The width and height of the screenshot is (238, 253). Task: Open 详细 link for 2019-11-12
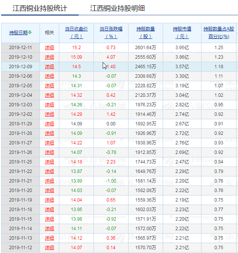coord(49,248)
